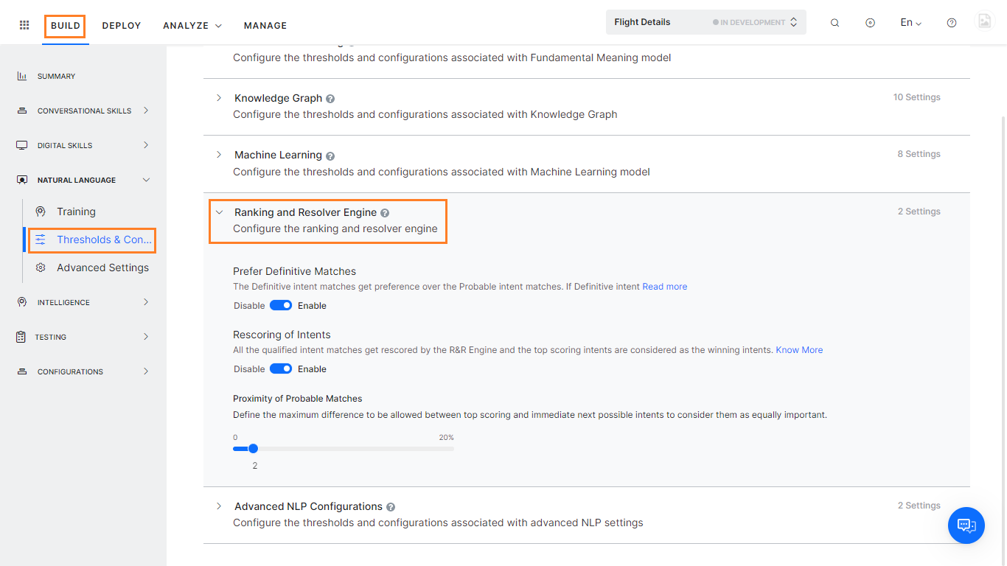The image size is (1007, 566).
Task: Open the En language dropdown
Action: (x=910, y=23)
